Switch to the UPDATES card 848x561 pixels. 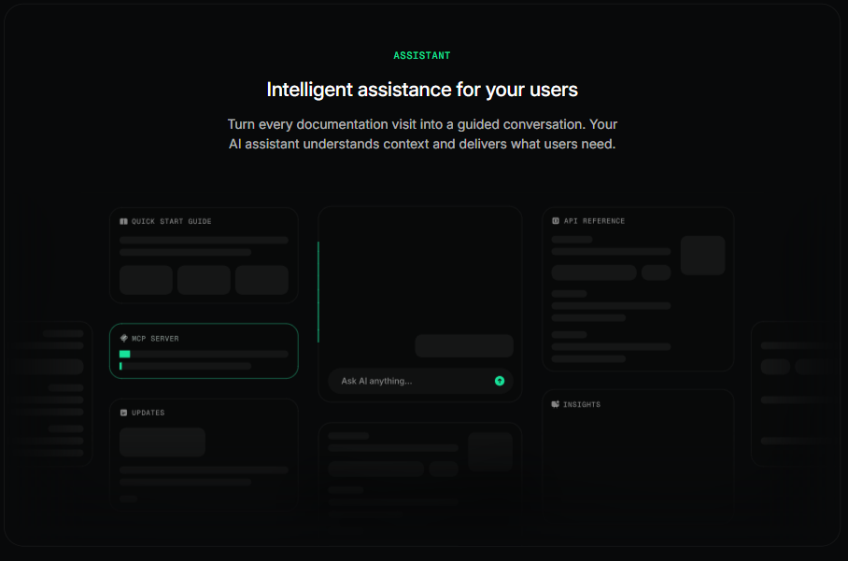[204, 457]
